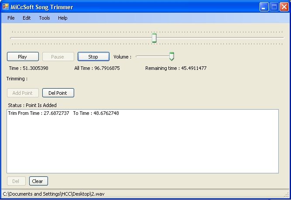Click the empty area of the trim list box
This screenshot has height=200, width=291.
(143, 145)
